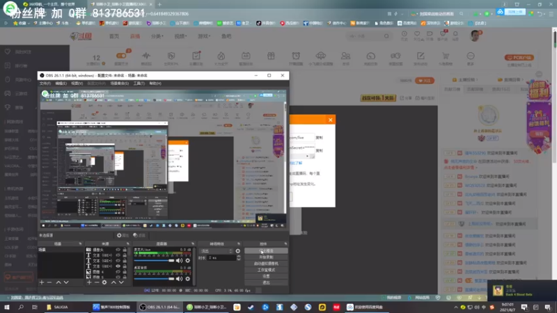Viewport: 557px width, 313px height.
Task: Move the scene down in scenes list
Action: 66,282
